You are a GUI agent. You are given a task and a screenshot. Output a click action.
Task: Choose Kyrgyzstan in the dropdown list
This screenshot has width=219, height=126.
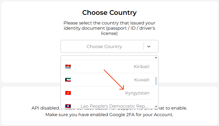(107, 93)
